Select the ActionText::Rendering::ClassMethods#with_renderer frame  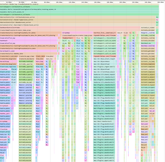pyautogui.click(x=80, y=4)
